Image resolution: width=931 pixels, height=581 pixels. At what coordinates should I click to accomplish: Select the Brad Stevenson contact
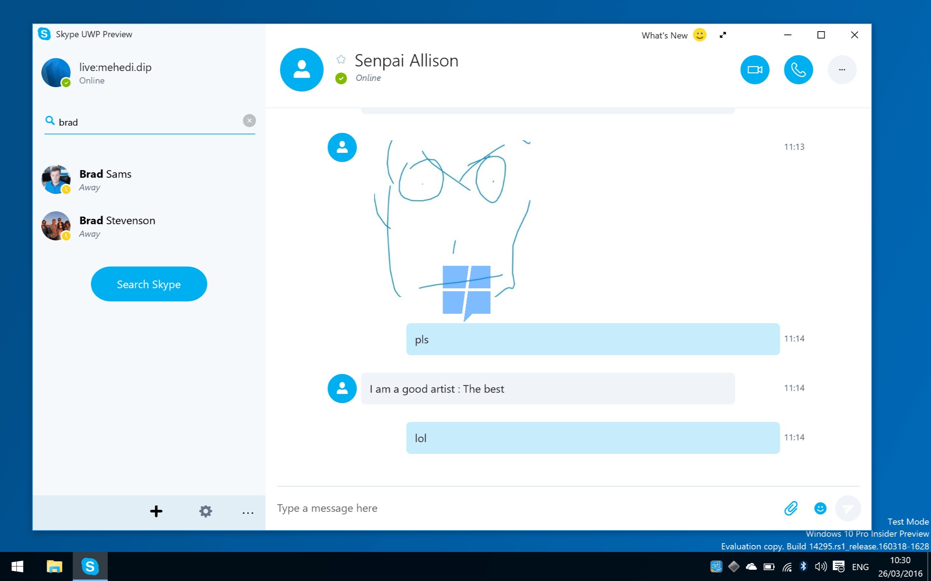tap(117, 226)
